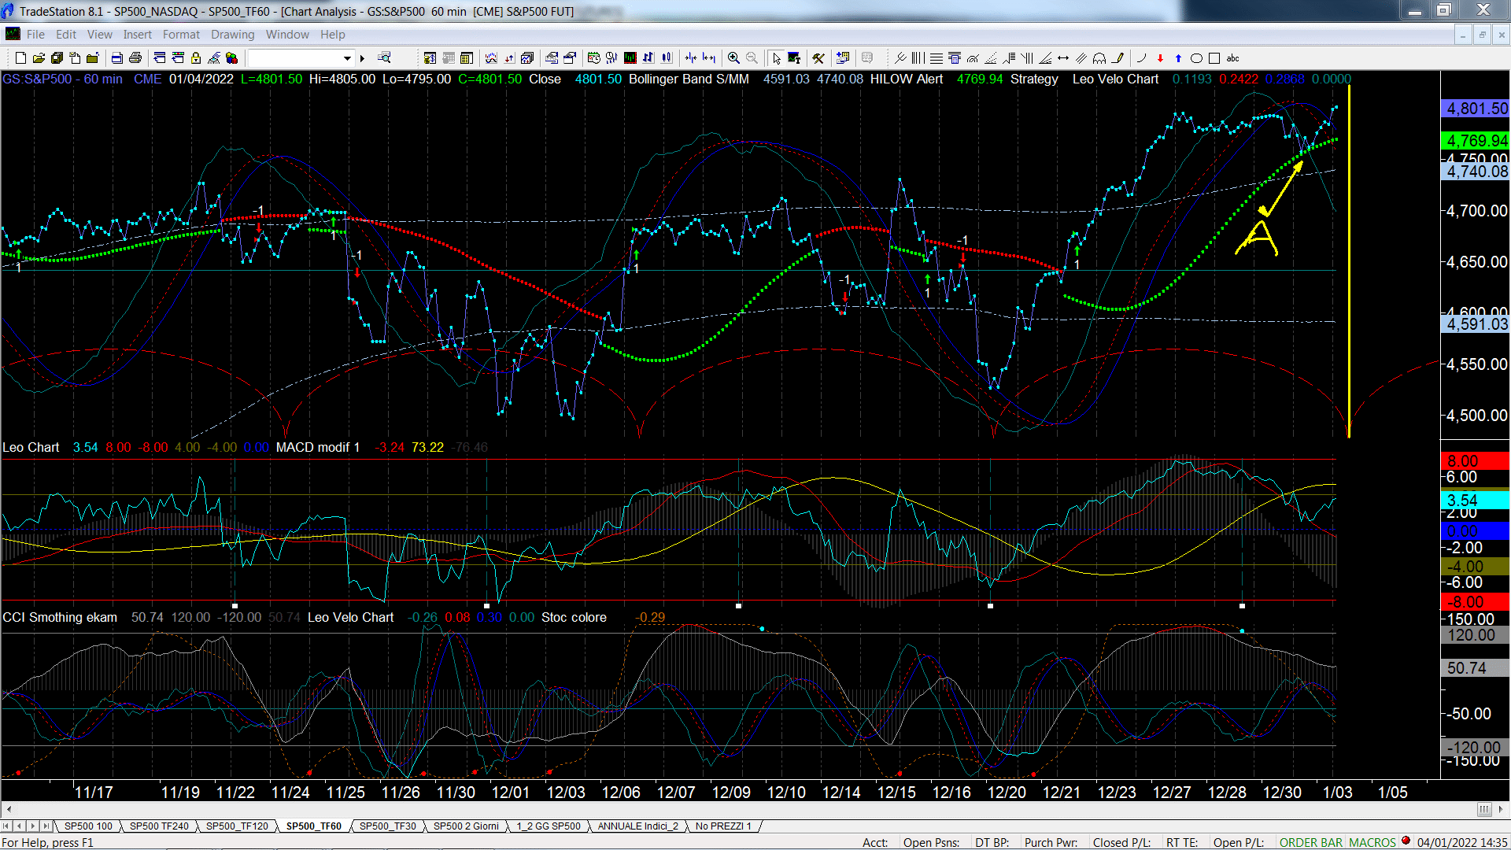Viewport: 1511px width, 850px height.
Task: Click the 4,801.50 price axis label
Action: pos(1476,109)
